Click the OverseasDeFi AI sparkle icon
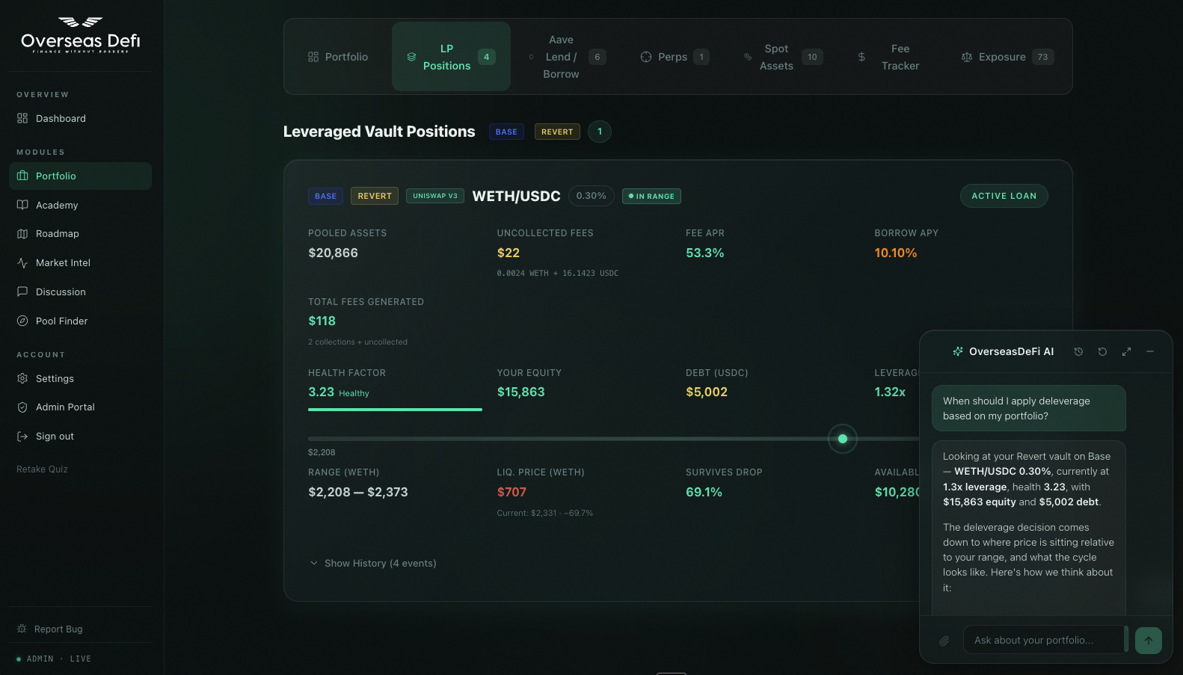Viewport: 1183px width, 675px height. 958,351
